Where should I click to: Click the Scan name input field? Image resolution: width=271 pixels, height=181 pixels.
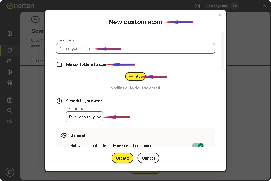pos(135,48)
